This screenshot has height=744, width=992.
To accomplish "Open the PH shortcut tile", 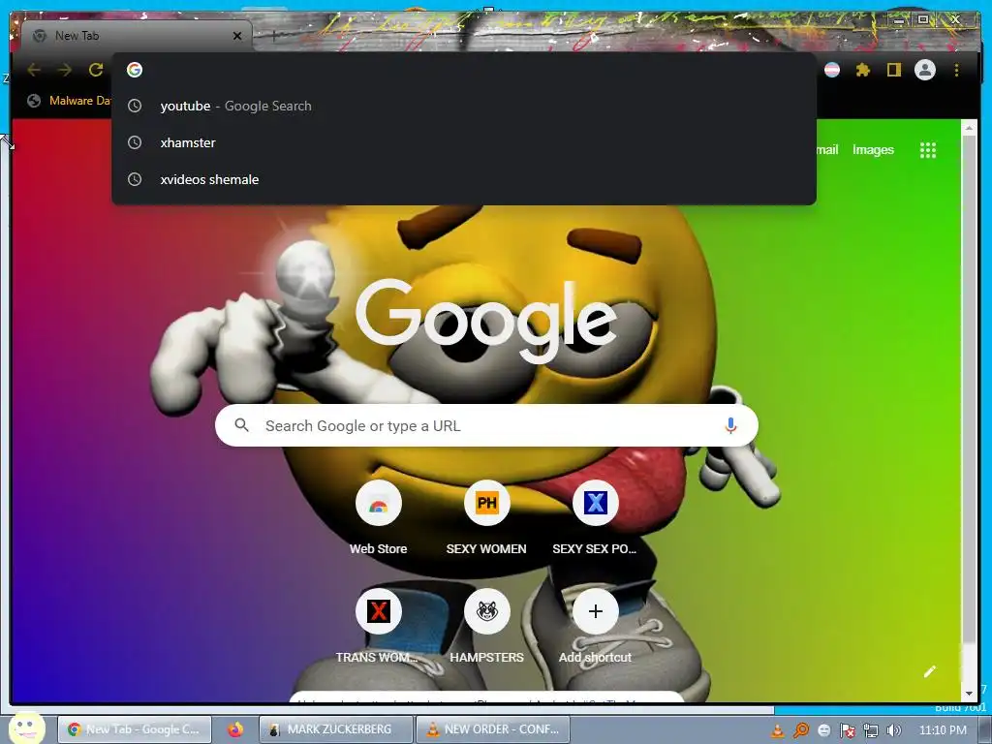I will (486, 503).
